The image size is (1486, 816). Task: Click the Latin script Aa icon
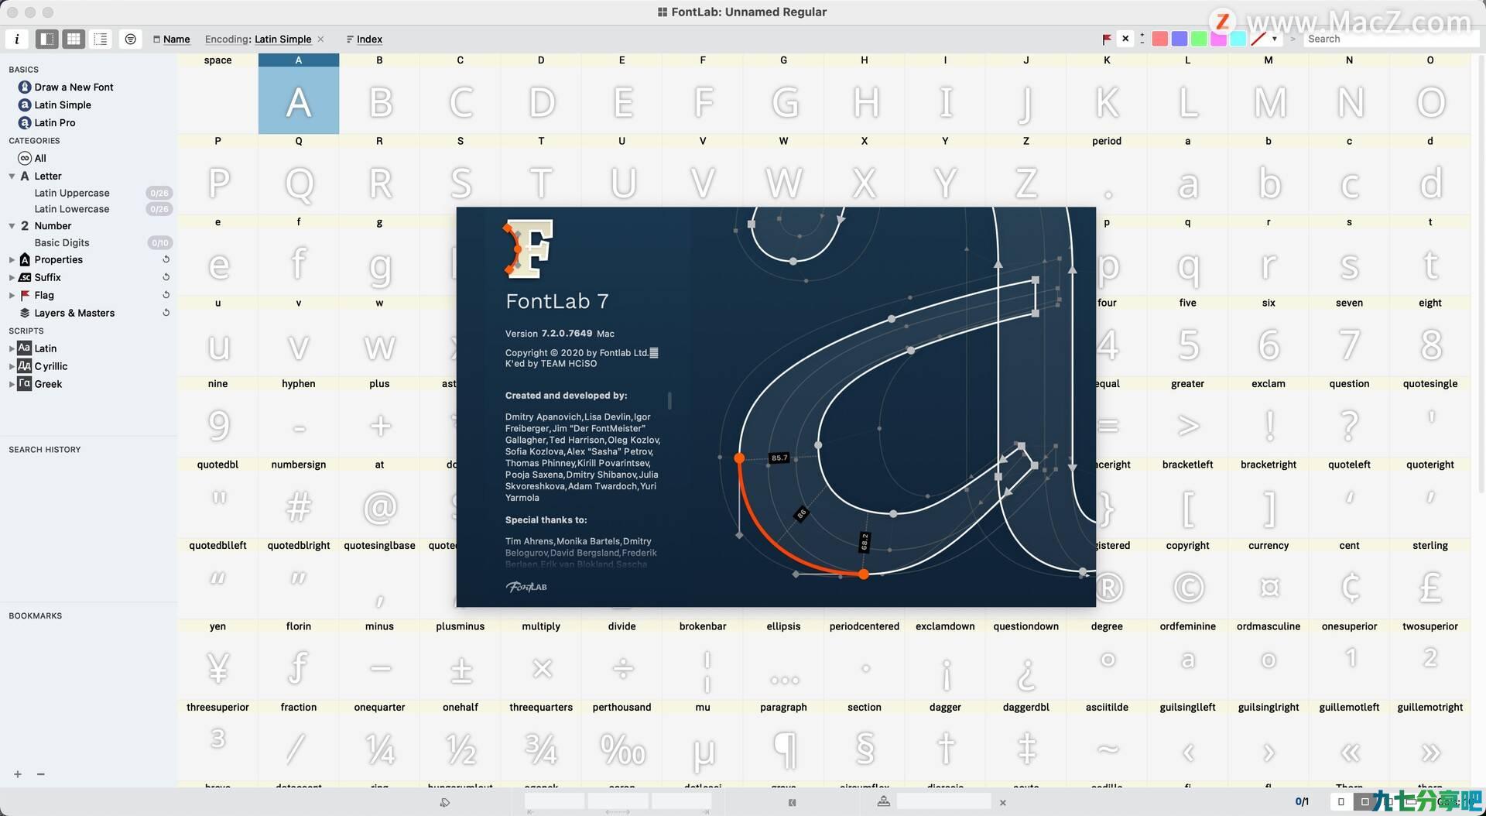click(x=25, y=348)
